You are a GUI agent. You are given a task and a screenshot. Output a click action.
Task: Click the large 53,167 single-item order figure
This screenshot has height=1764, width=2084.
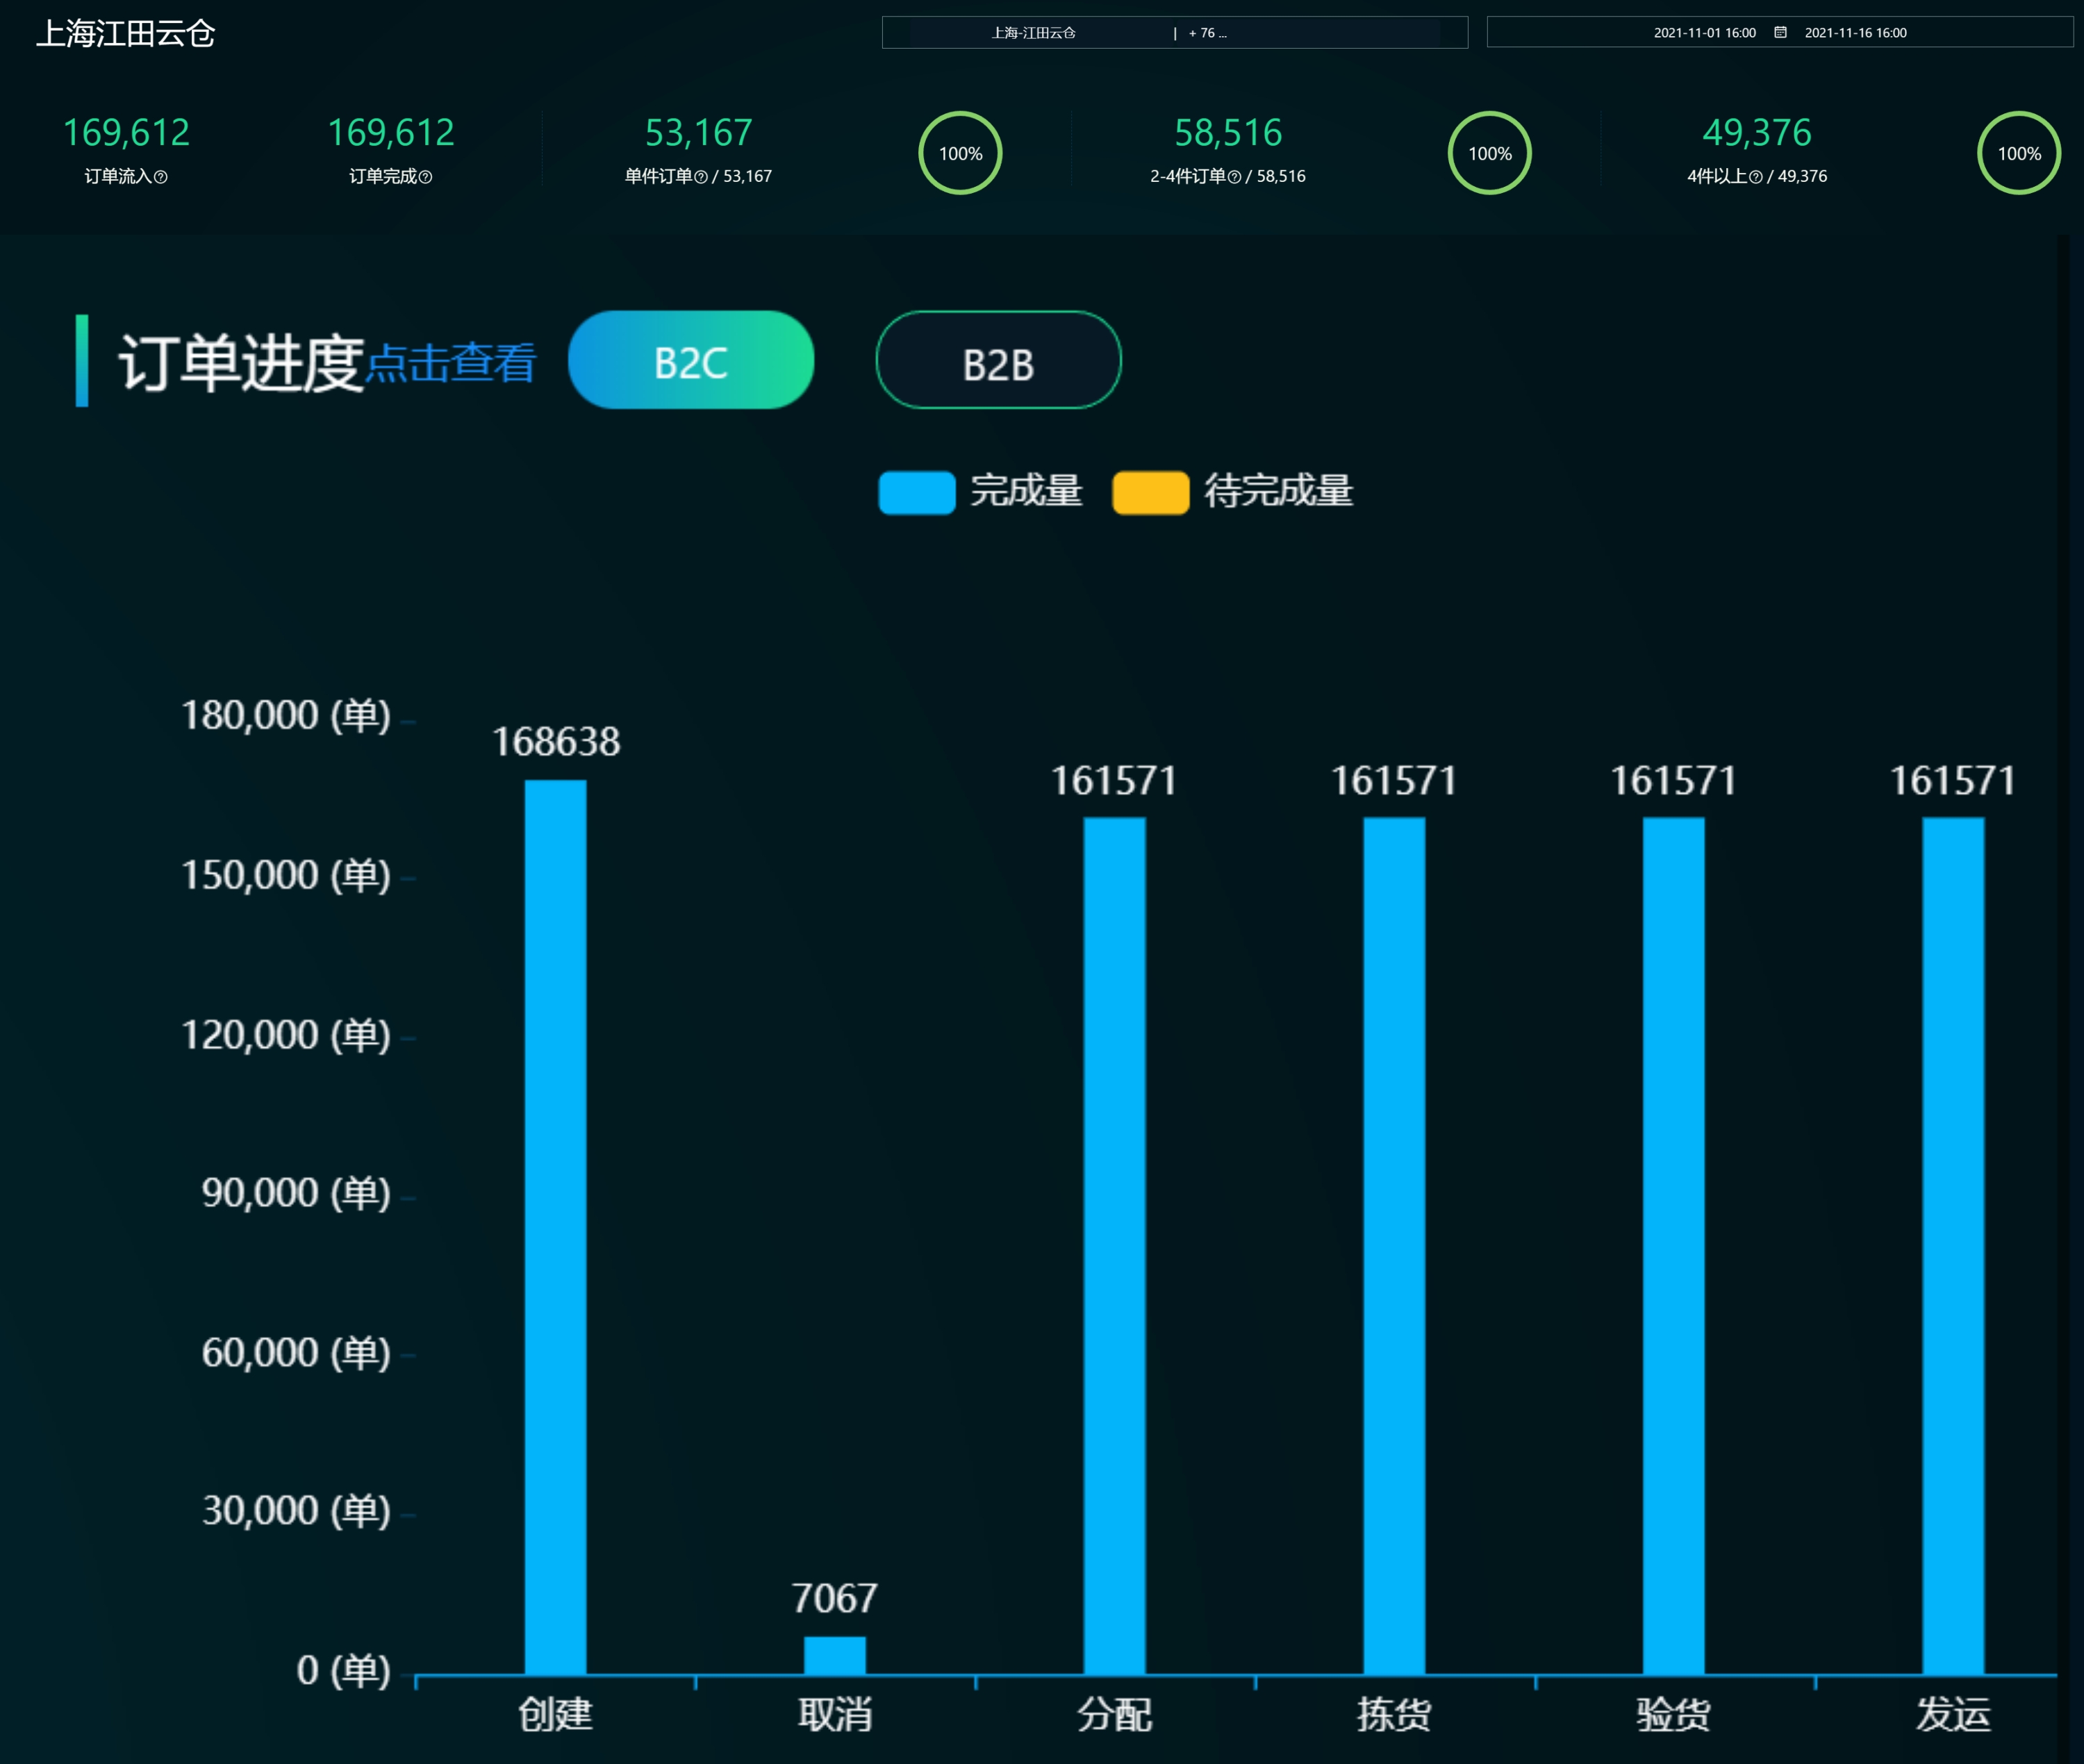click(698, 133)
